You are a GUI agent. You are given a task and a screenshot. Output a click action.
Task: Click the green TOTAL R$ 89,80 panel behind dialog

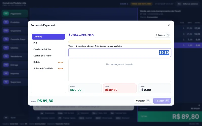coord(170,117)
